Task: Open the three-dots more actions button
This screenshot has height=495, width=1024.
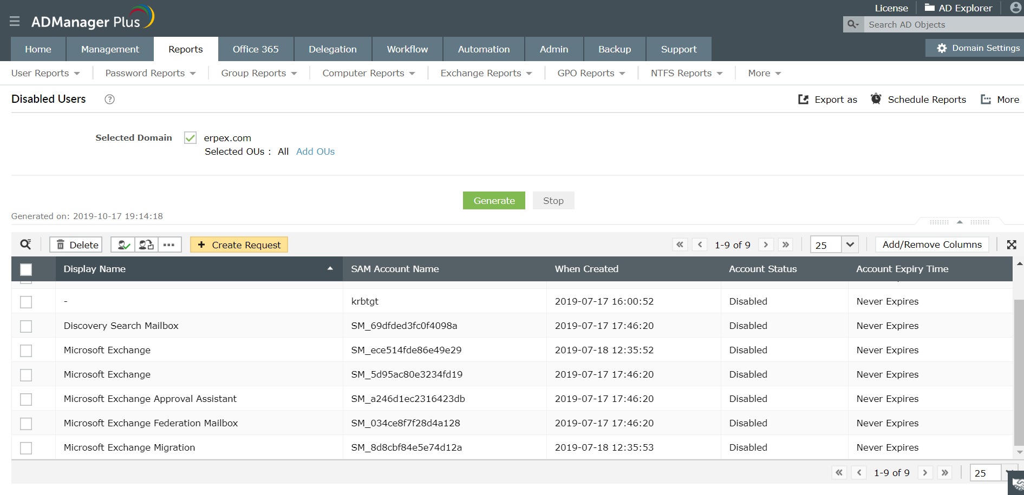Action: [x=169, y=245]
